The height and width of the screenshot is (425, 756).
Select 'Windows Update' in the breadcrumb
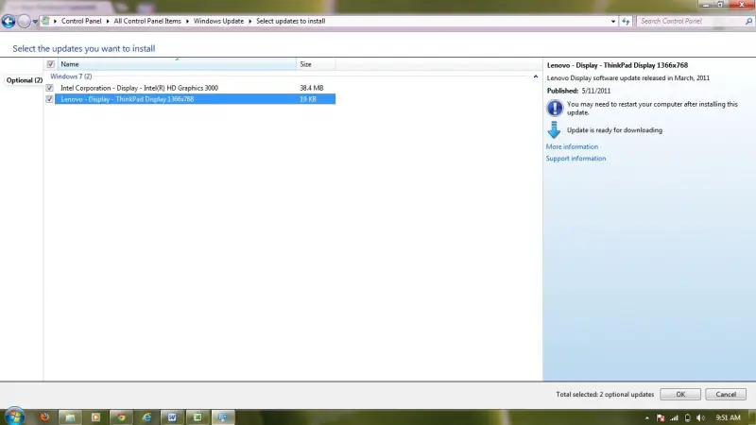(x=218, y=21)
